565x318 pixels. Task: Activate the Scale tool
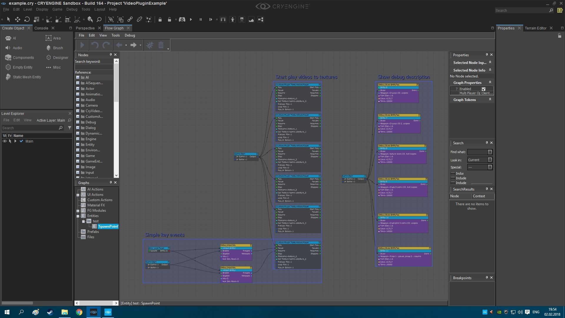coord(36,19)
